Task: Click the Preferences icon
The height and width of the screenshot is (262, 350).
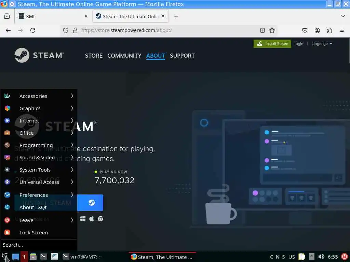Action: pyautogui.click(x=7, y=195)
